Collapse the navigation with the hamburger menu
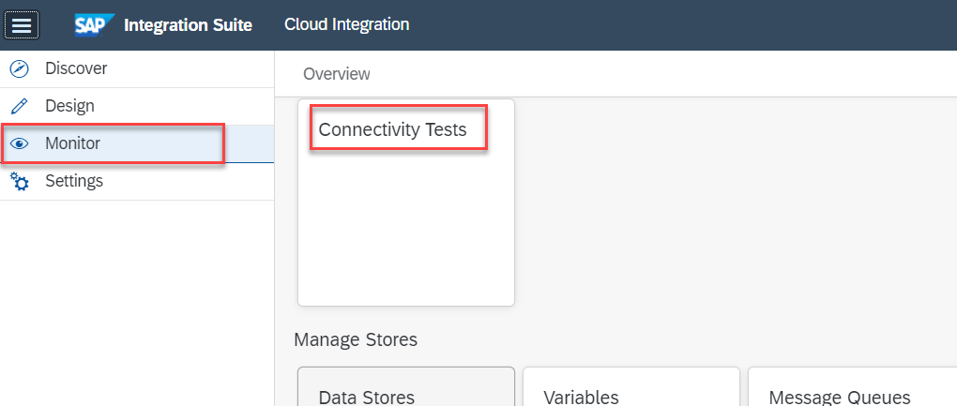Image resolution: width=957 pixels, height=406 pixels. [22, 25]
